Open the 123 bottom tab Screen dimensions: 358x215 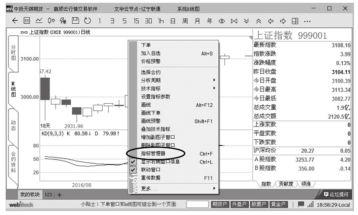tap(48, 195)
